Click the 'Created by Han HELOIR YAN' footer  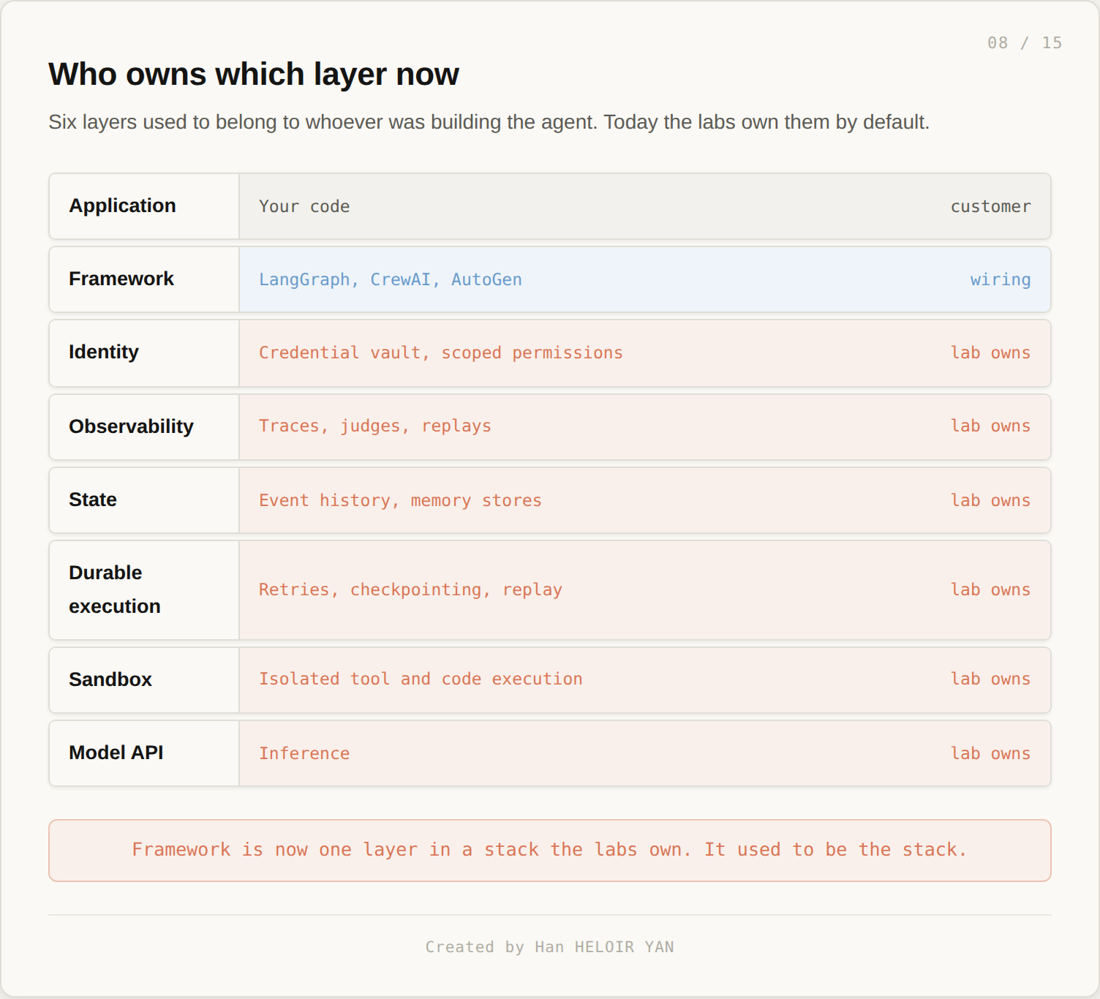point(550,947)
